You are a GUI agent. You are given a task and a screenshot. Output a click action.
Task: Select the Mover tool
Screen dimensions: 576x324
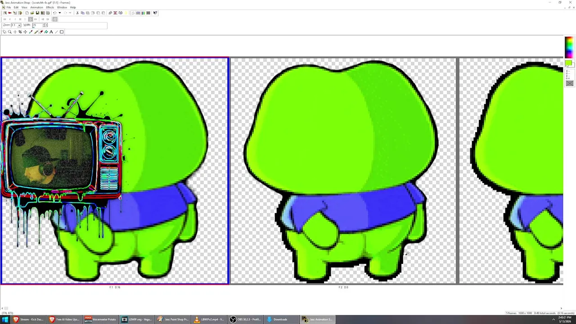(x=25, y=32)
